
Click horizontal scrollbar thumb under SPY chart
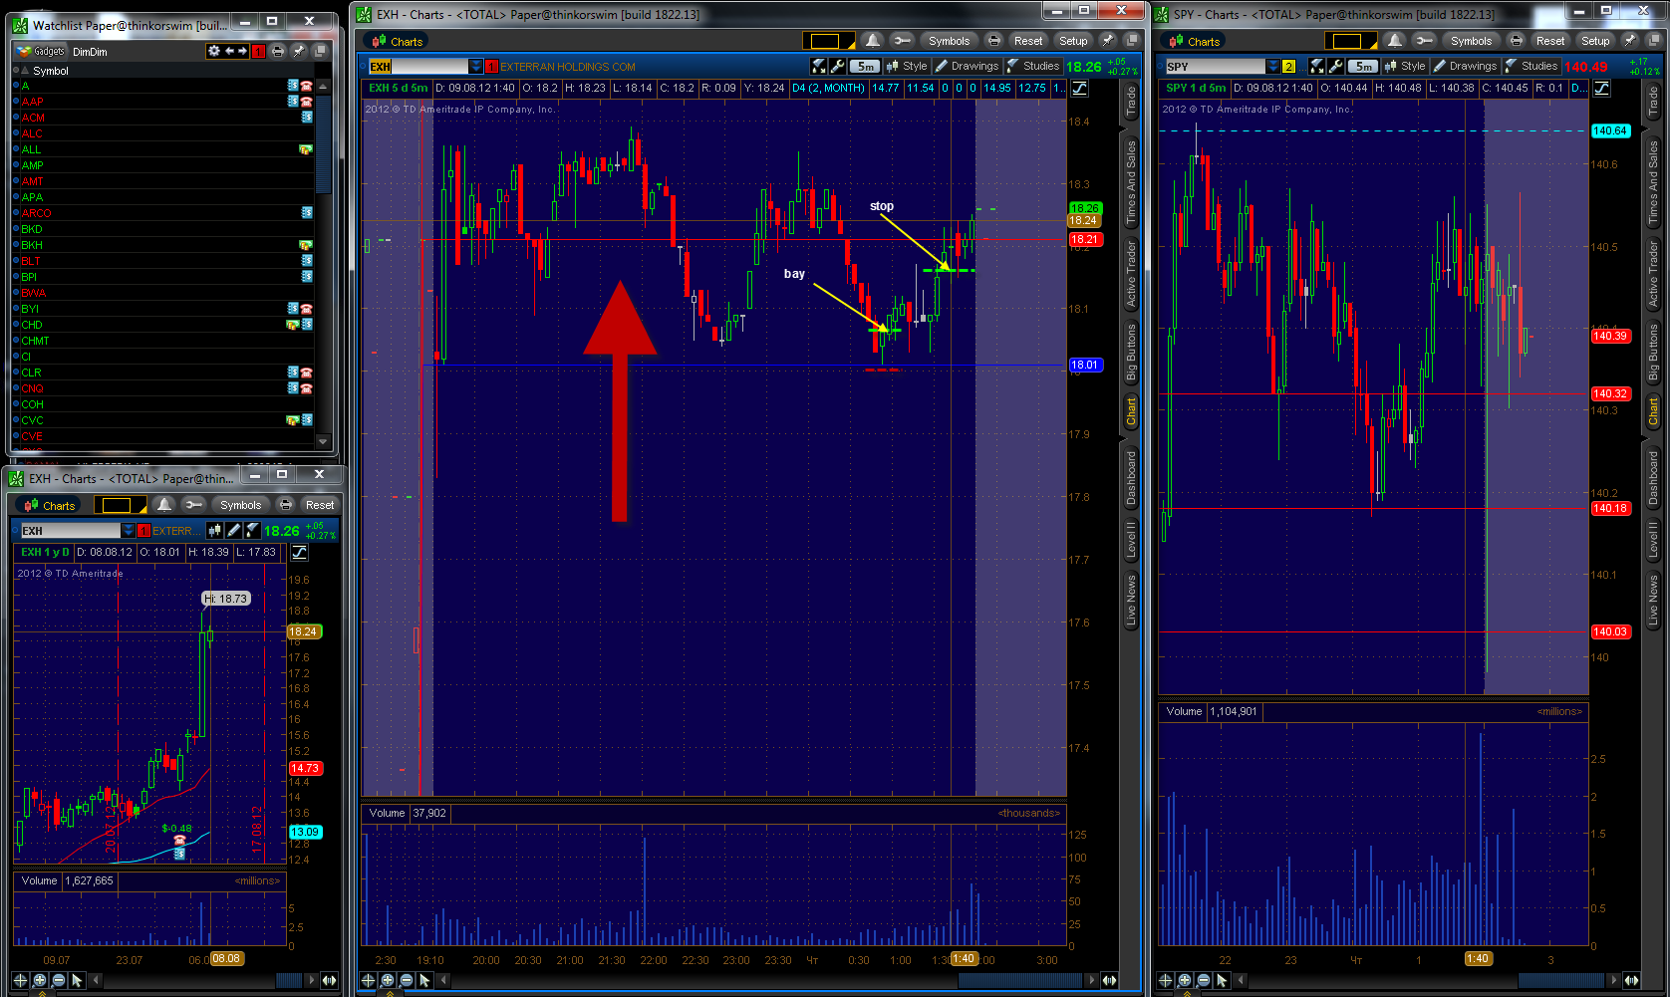click(1560, 980)
